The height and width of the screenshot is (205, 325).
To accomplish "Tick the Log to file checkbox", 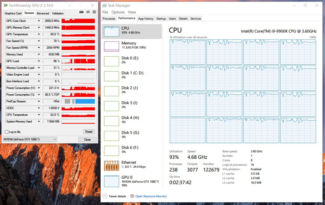I will coord(7,132).
